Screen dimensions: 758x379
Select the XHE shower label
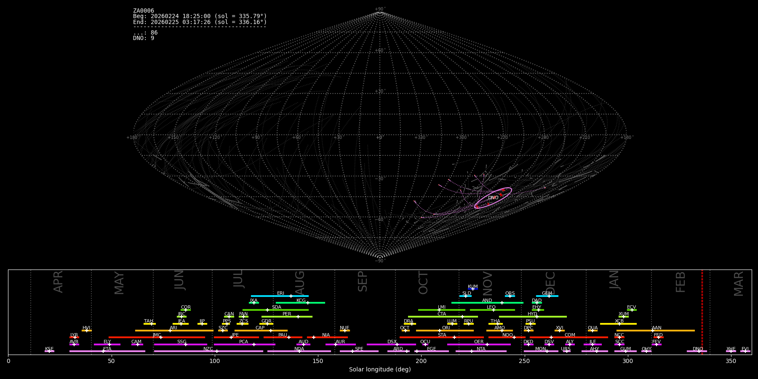[x=731, y=349]
